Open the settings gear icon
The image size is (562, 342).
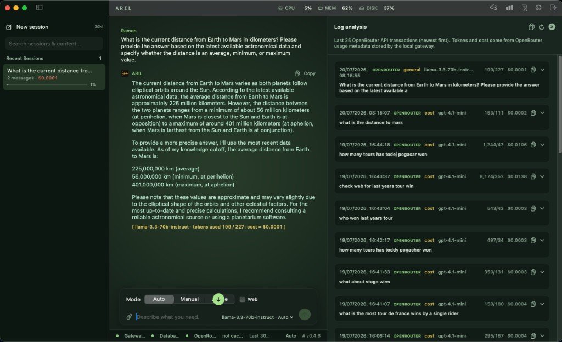click(538, 8)
